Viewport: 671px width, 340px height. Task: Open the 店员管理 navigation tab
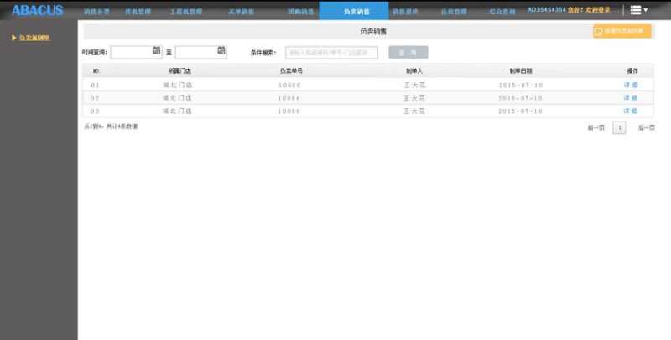454,12
